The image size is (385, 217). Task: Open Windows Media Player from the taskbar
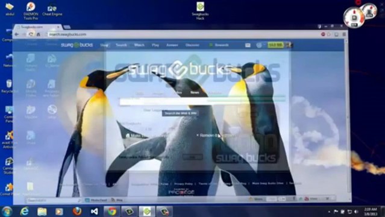[59, 212]
